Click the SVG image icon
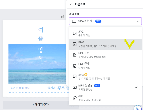 (75, 76)
